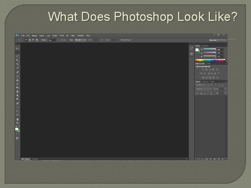251x188 pixels.
Task: Click the swap foreground/background colors arrow
Action: [19, 126]
